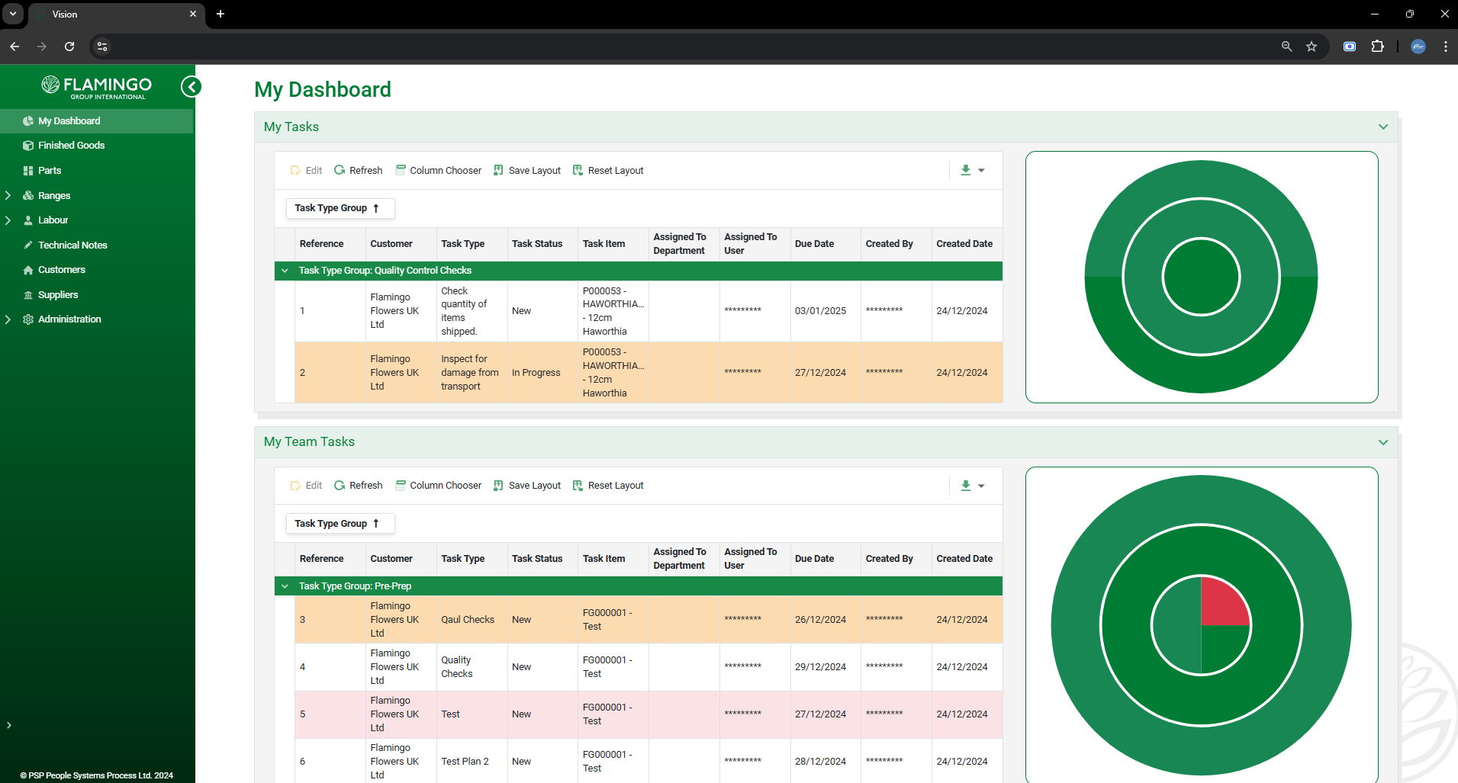Collapse the My Tasks panel
Screen dimensions: 1458x783
click(1383, 127)
